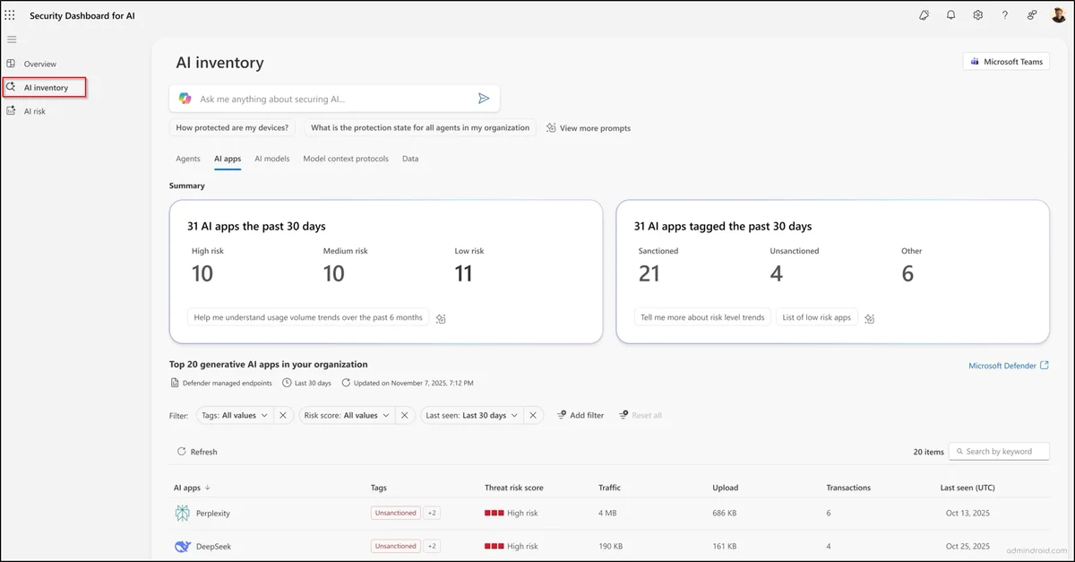This screenshot has width=1075, height=562.
Task: Open the app launcher waffle icon
Action: pos(10,14)
